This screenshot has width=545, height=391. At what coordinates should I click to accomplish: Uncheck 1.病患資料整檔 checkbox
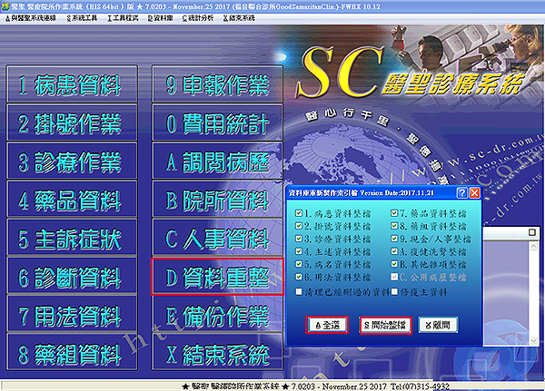point(300,214)
